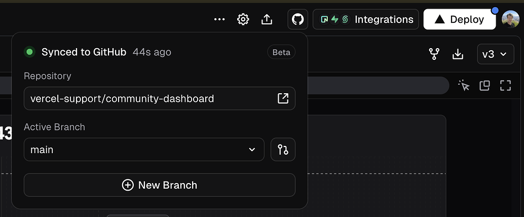Expand the Active Branch main dropdown
This screenshot has height=217, width=524.
[x=144, y=150]
